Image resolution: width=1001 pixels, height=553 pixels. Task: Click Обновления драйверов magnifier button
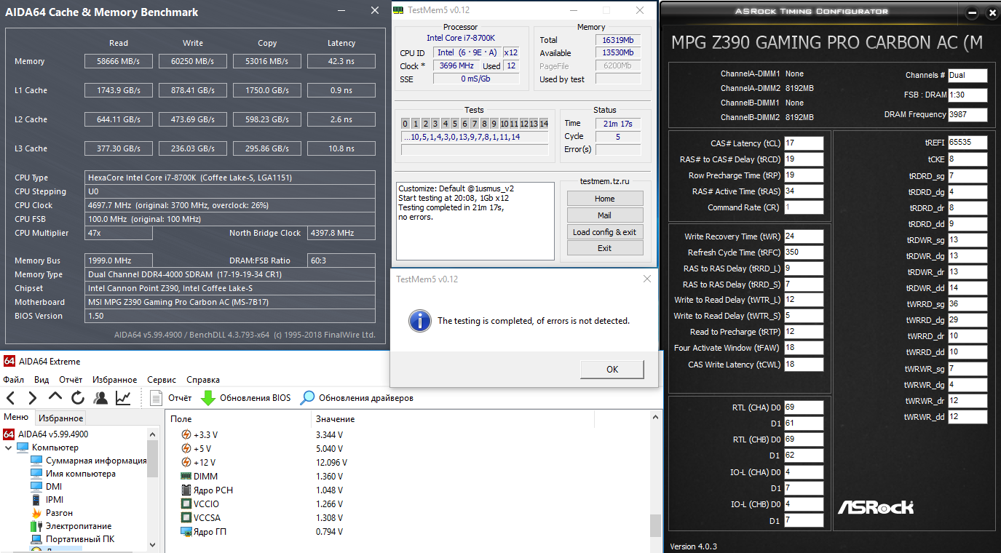357,398
